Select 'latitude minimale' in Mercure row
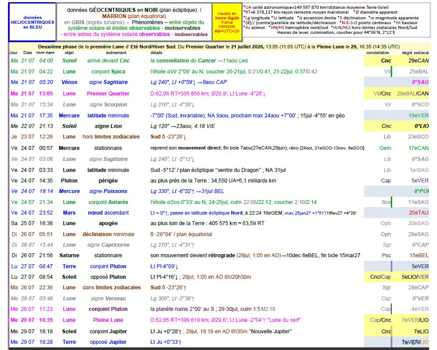The height and width of the screenshot is (350, 437). (108, 115)
